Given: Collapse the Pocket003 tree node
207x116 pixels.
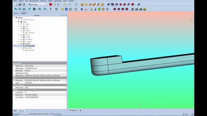Looking at the screenshot, I should pyautogui.click(x=18, y=48).
